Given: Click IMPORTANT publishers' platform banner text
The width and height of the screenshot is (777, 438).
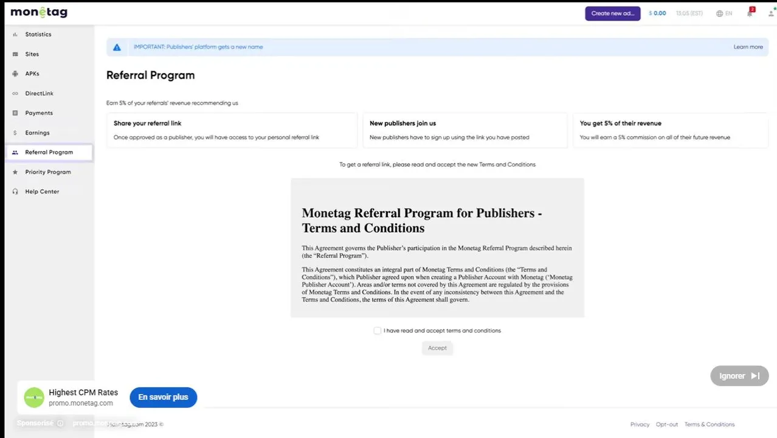Looking at the screenshot, I should click(x=198, y=47).
